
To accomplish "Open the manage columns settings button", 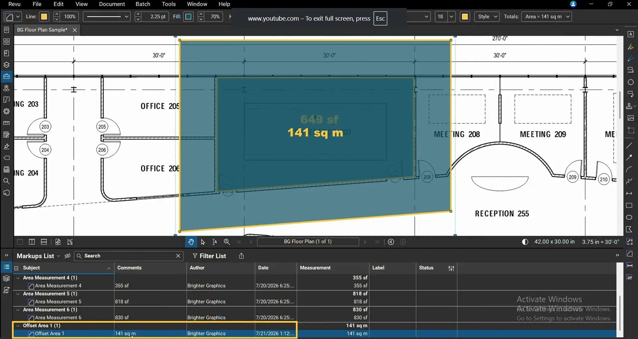I will [451, 268].
